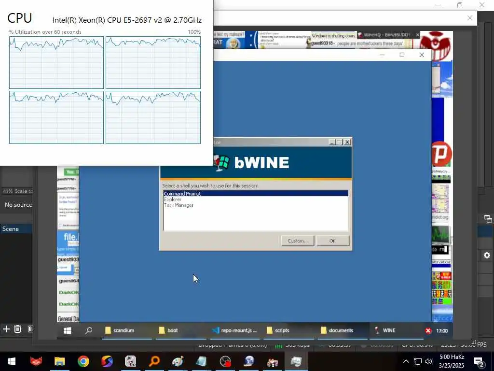Image resolution: width=494 pixels, height=371 pixels.
Task: Add a new scene with plus icon
Action: pos(6,329)
